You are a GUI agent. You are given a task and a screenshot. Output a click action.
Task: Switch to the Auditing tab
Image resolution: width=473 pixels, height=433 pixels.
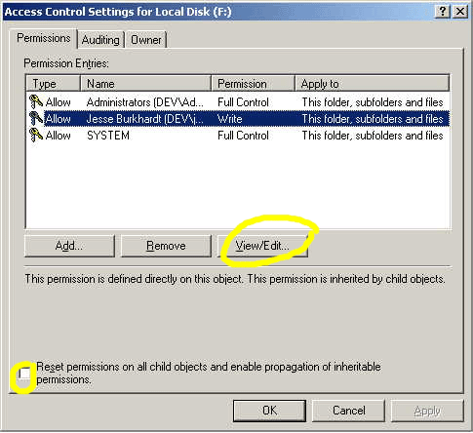100,40
